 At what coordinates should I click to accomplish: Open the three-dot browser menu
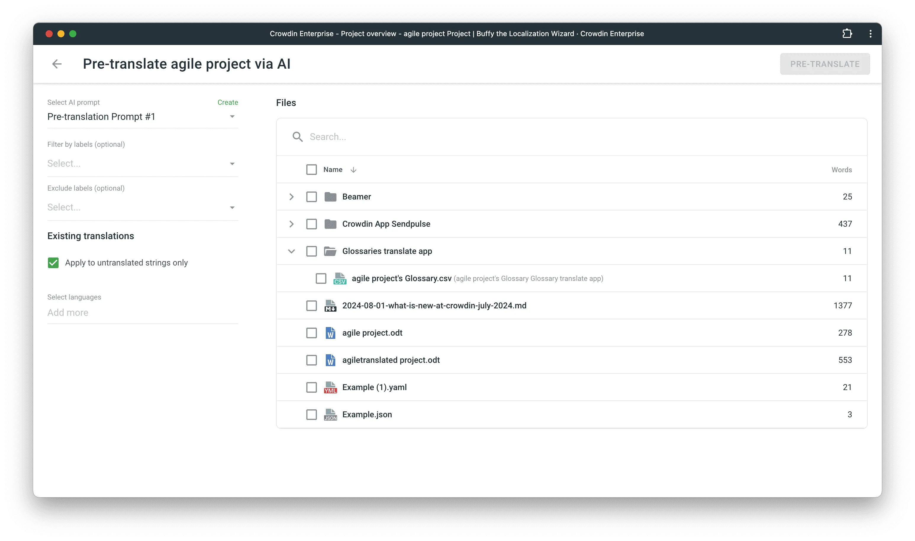(870, 33)
